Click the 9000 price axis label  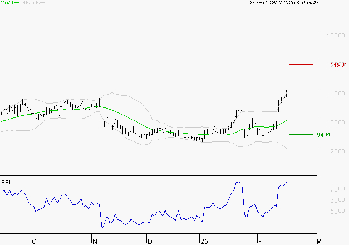click(337, 151)
